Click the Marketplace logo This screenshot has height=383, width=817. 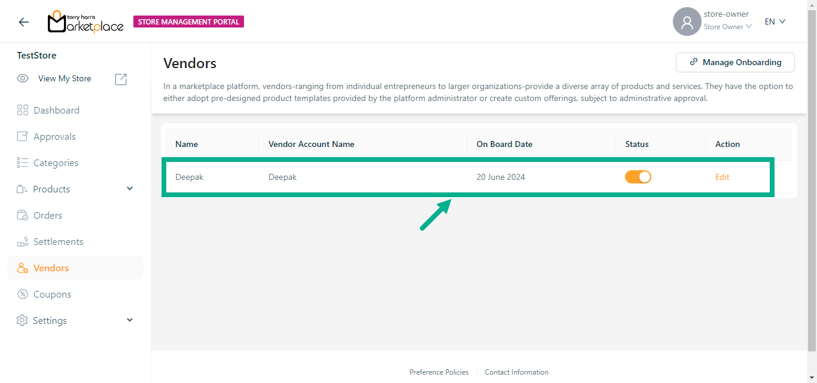pyautogui.click(x=86, y=22)
